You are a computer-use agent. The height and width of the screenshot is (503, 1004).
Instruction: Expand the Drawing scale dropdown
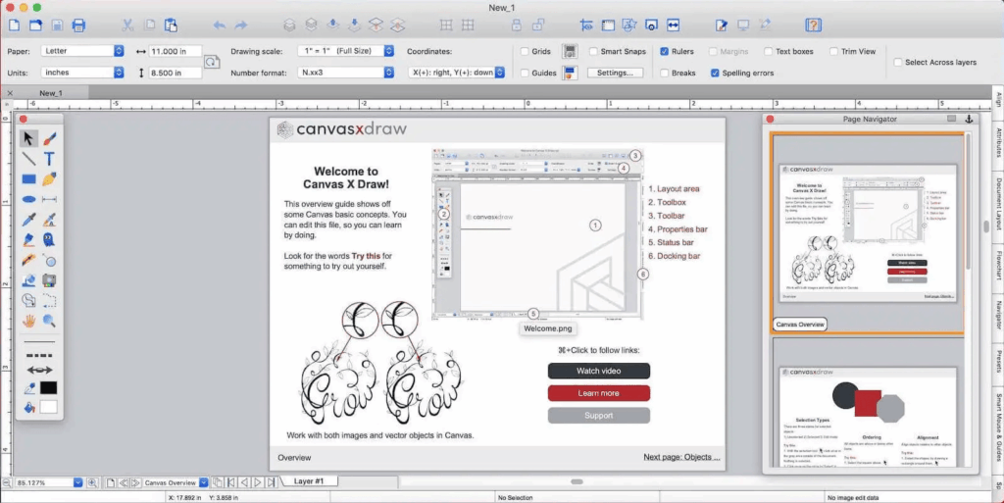389,51
